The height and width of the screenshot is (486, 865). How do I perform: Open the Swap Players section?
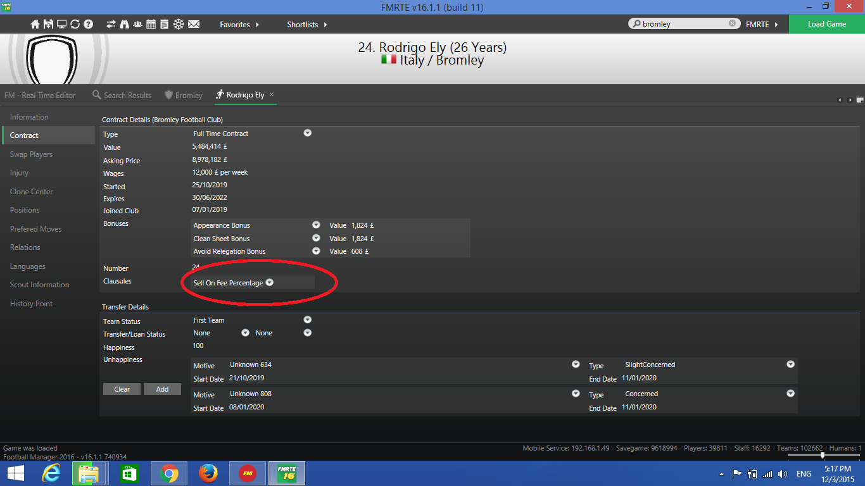coord(48,154)
